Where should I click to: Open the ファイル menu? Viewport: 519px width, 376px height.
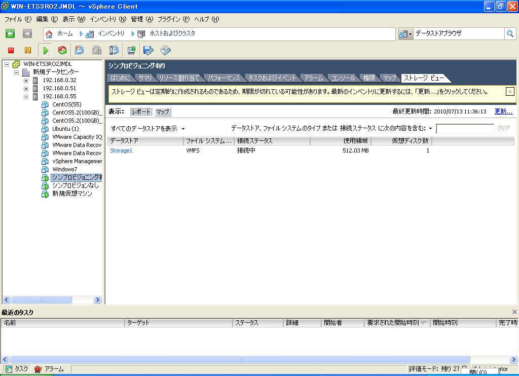click(x=18, y=19)
